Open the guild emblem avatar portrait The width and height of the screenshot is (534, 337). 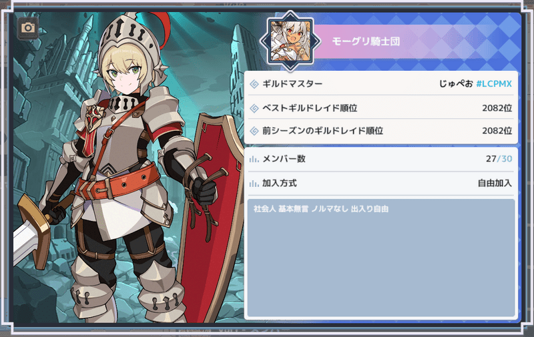290,41
